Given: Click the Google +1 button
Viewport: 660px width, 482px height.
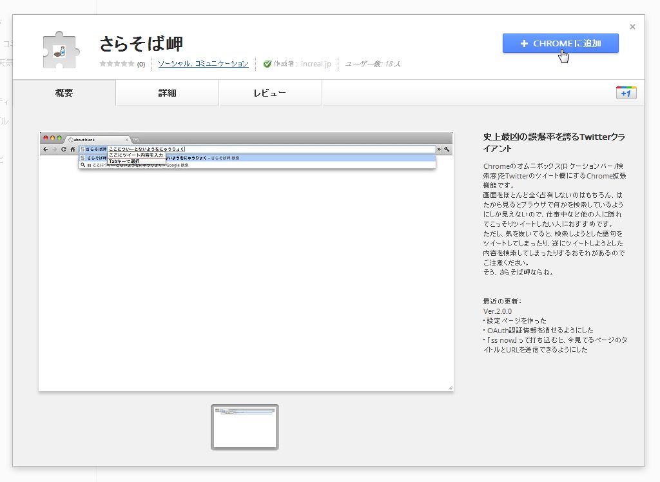Looking at the screenshot, I should (626, 93).
